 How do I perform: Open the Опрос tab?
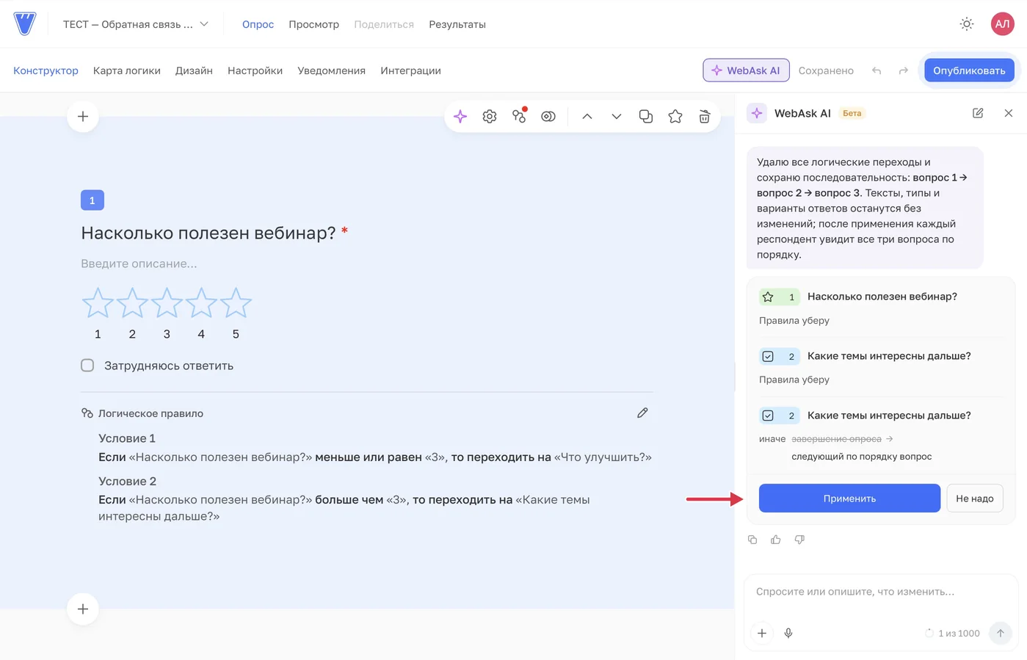(258, 24)
